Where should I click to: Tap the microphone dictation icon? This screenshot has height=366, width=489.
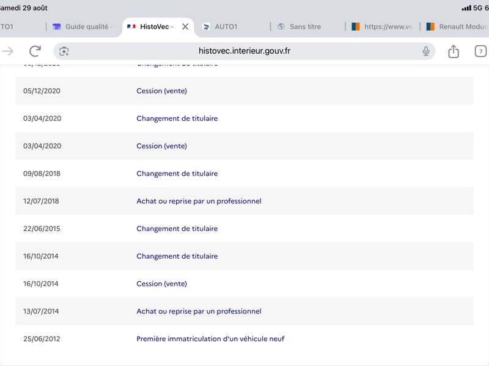pos(425,51)
